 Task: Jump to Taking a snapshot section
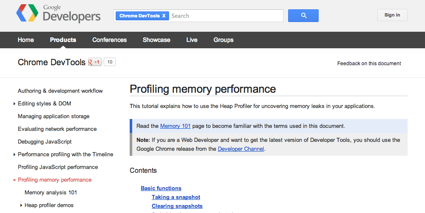176,197
